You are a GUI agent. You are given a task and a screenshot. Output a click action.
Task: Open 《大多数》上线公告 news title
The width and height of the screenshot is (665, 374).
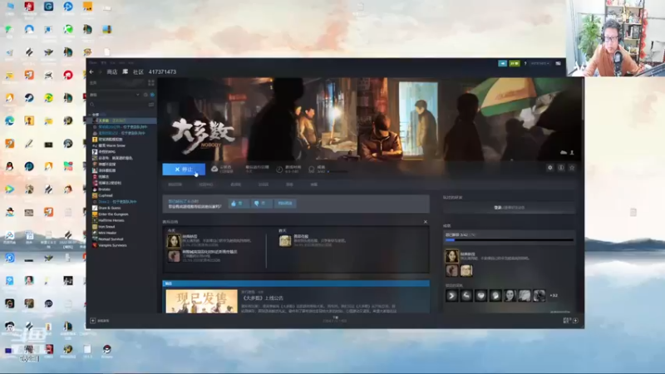pyautogui.click(x=262, y=298)
